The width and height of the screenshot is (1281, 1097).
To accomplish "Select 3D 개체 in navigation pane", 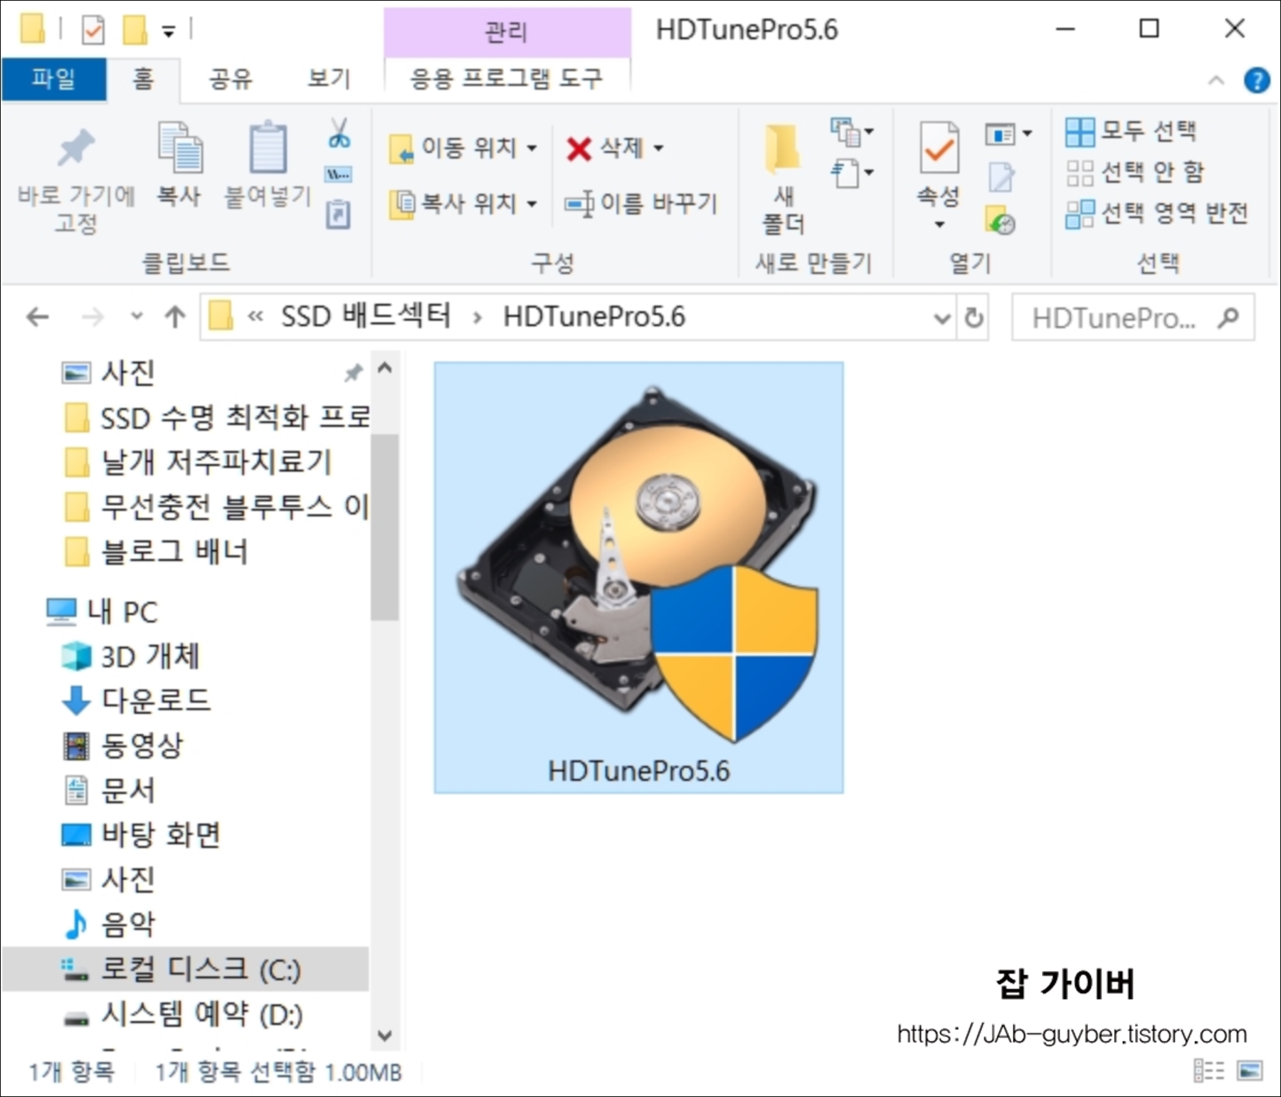I will tap(131, 656).
